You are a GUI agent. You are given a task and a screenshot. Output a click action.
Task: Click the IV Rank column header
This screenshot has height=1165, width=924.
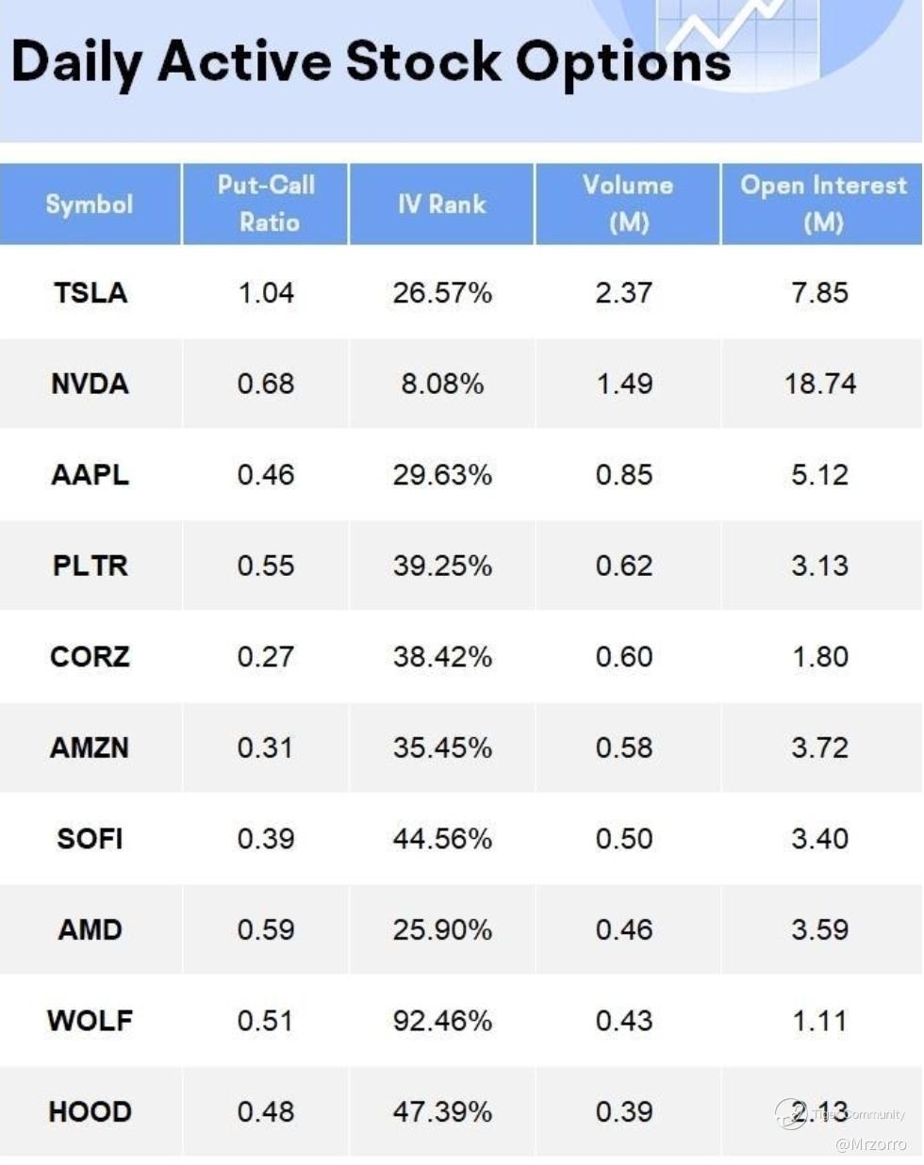tap(441, 204)
